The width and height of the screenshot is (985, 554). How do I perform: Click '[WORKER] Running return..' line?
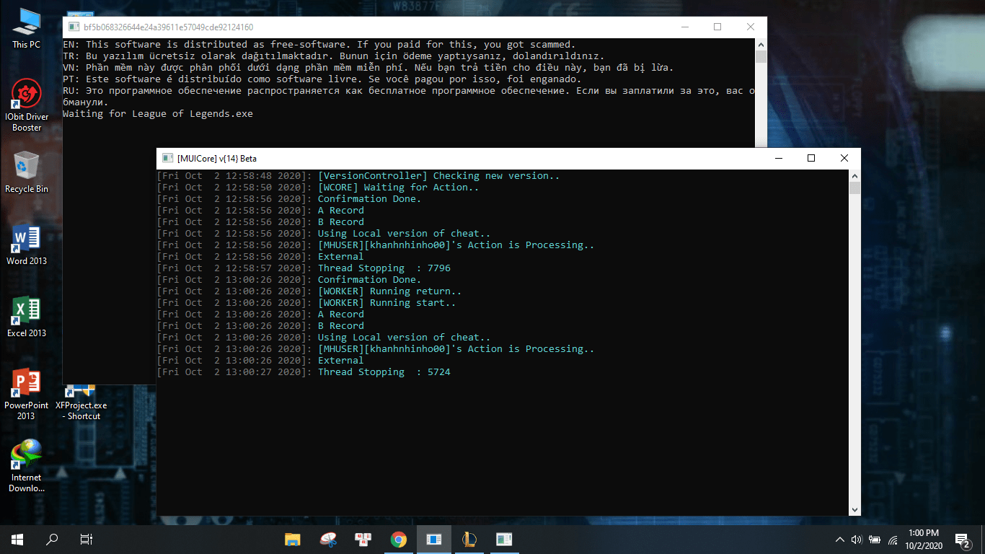pyautogui.click(x=390, y=291)
